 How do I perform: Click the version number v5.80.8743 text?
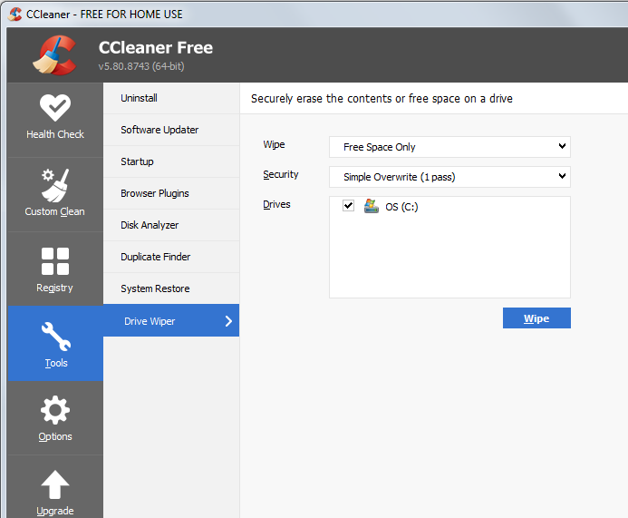(141, 66)
